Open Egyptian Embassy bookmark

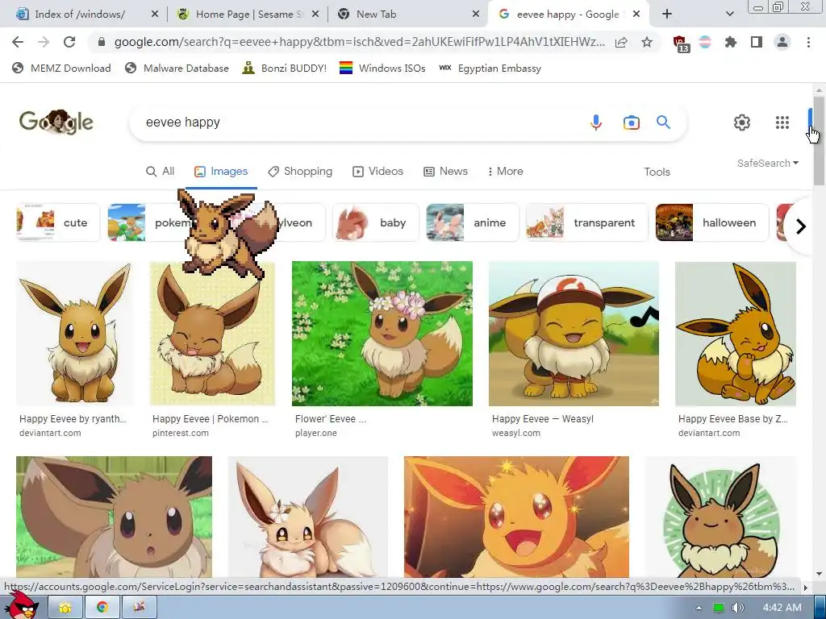click(x=490, y=69)
